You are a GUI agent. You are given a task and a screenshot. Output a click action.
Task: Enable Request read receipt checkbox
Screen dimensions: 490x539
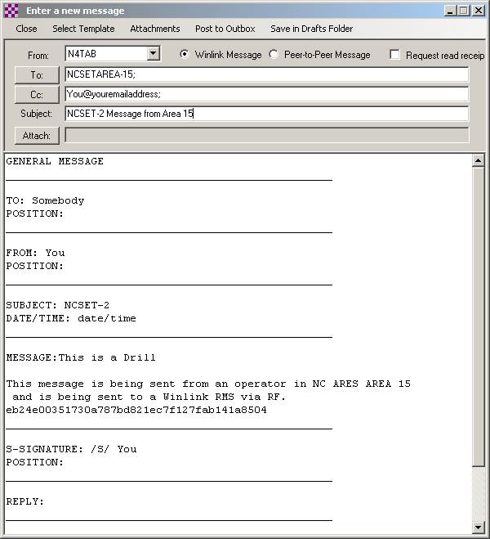394,55
